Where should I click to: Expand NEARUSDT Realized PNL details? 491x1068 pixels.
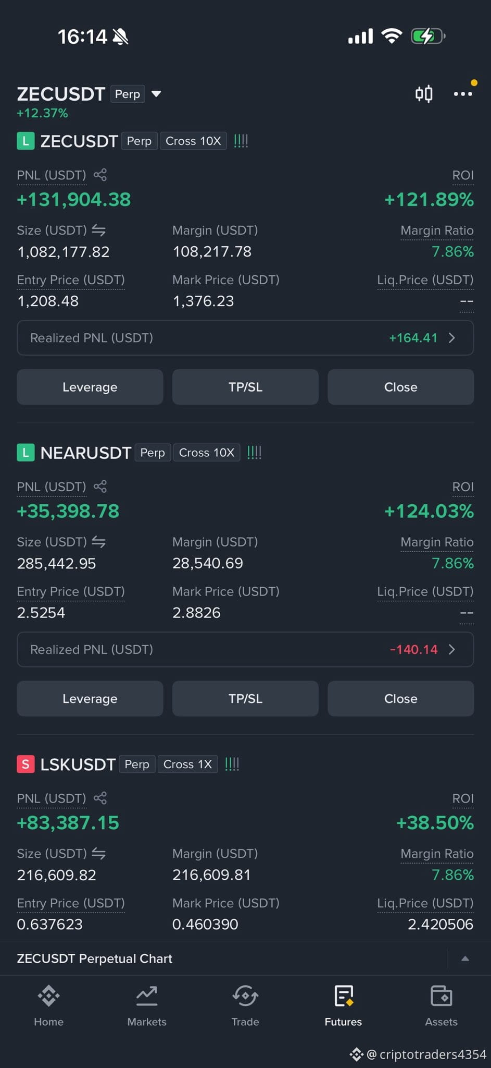click(x=245, y=649)
